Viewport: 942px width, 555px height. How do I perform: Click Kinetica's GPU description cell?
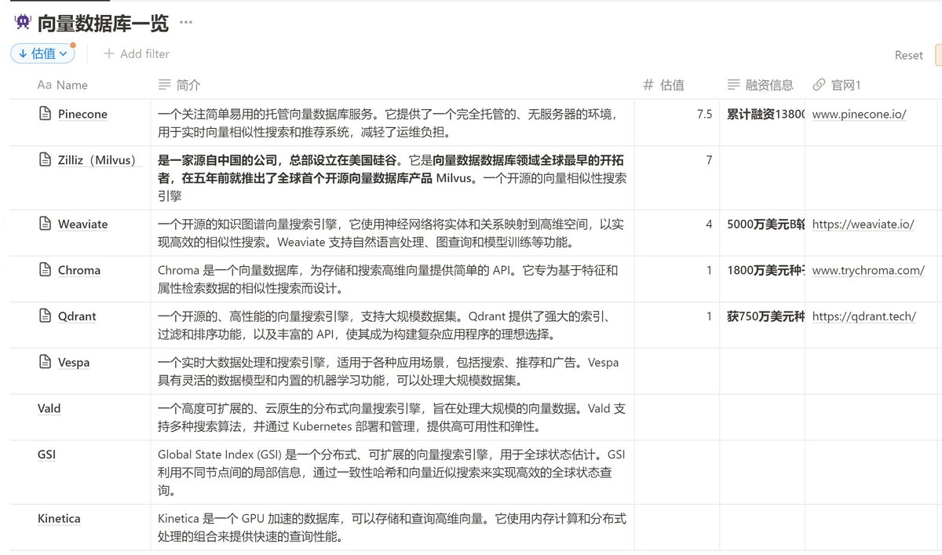pyautogui.click(x=392, y=527)
